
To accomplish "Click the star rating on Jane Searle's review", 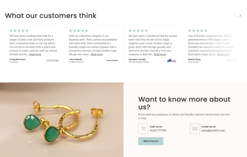I will pos(78,31).
